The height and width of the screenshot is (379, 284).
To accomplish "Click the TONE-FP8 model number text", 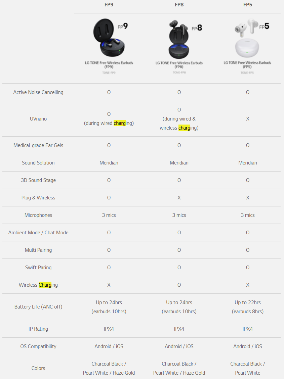I will pos(179,73).
